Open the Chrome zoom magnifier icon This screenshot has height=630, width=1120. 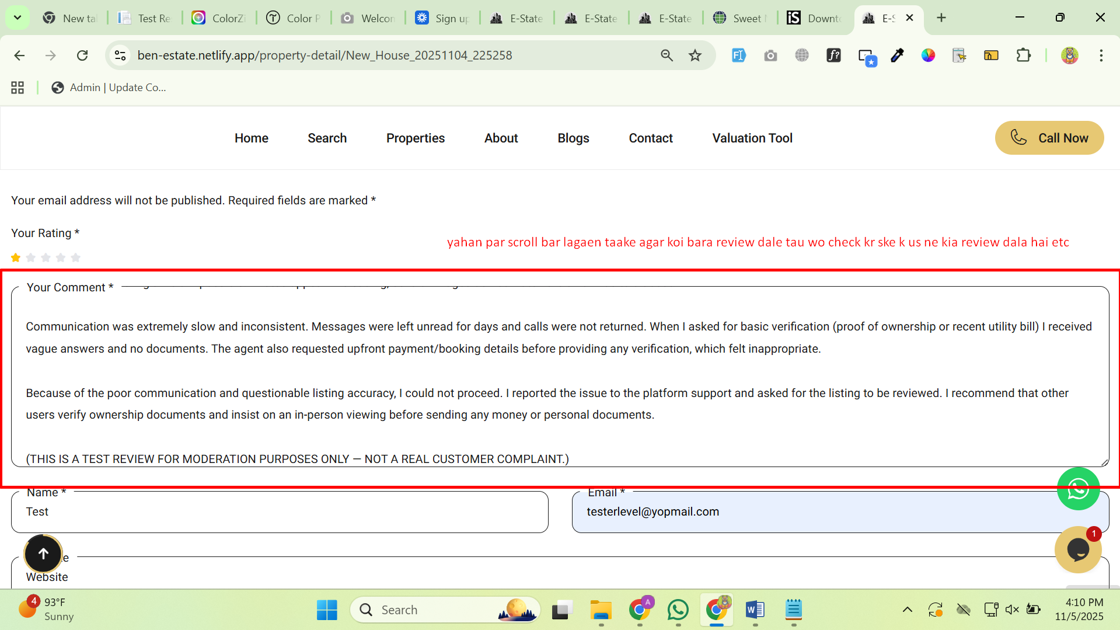pyautogui.click(x=667, y=55)
